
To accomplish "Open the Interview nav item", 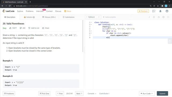I will (40, 11).
